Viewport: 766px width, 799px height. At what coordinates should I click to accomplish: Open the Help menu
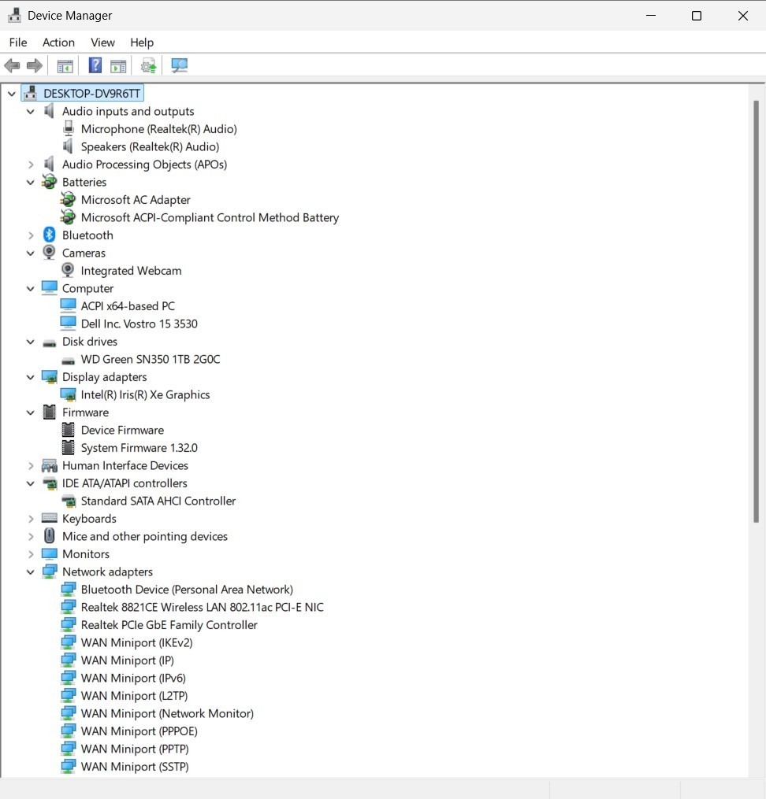142,43
